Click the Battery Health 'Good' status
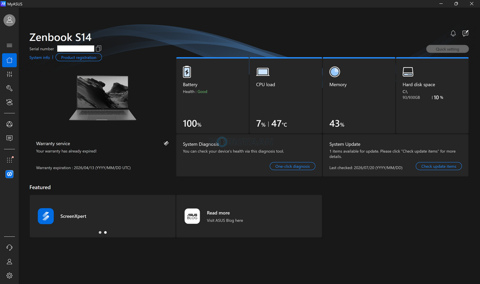 pyautogui.click(x=202, y=92)
